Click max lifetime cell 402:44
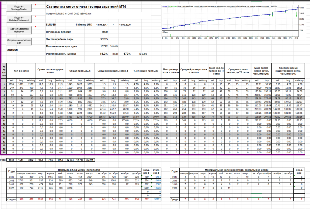Screen dimensions: 310x209 point(267,113)
